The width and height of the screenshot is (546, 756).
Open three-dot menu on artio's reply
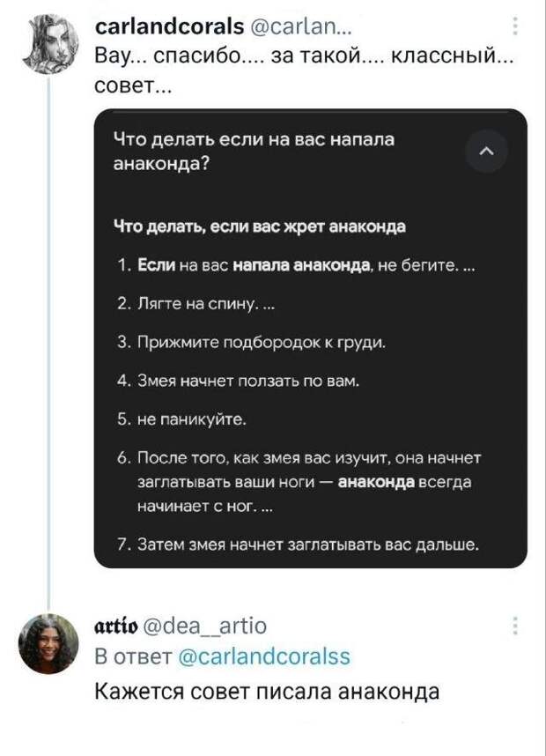515,626
